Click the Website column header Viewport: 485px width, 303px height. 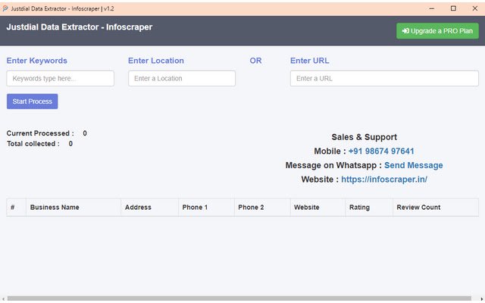pos(318,208)
